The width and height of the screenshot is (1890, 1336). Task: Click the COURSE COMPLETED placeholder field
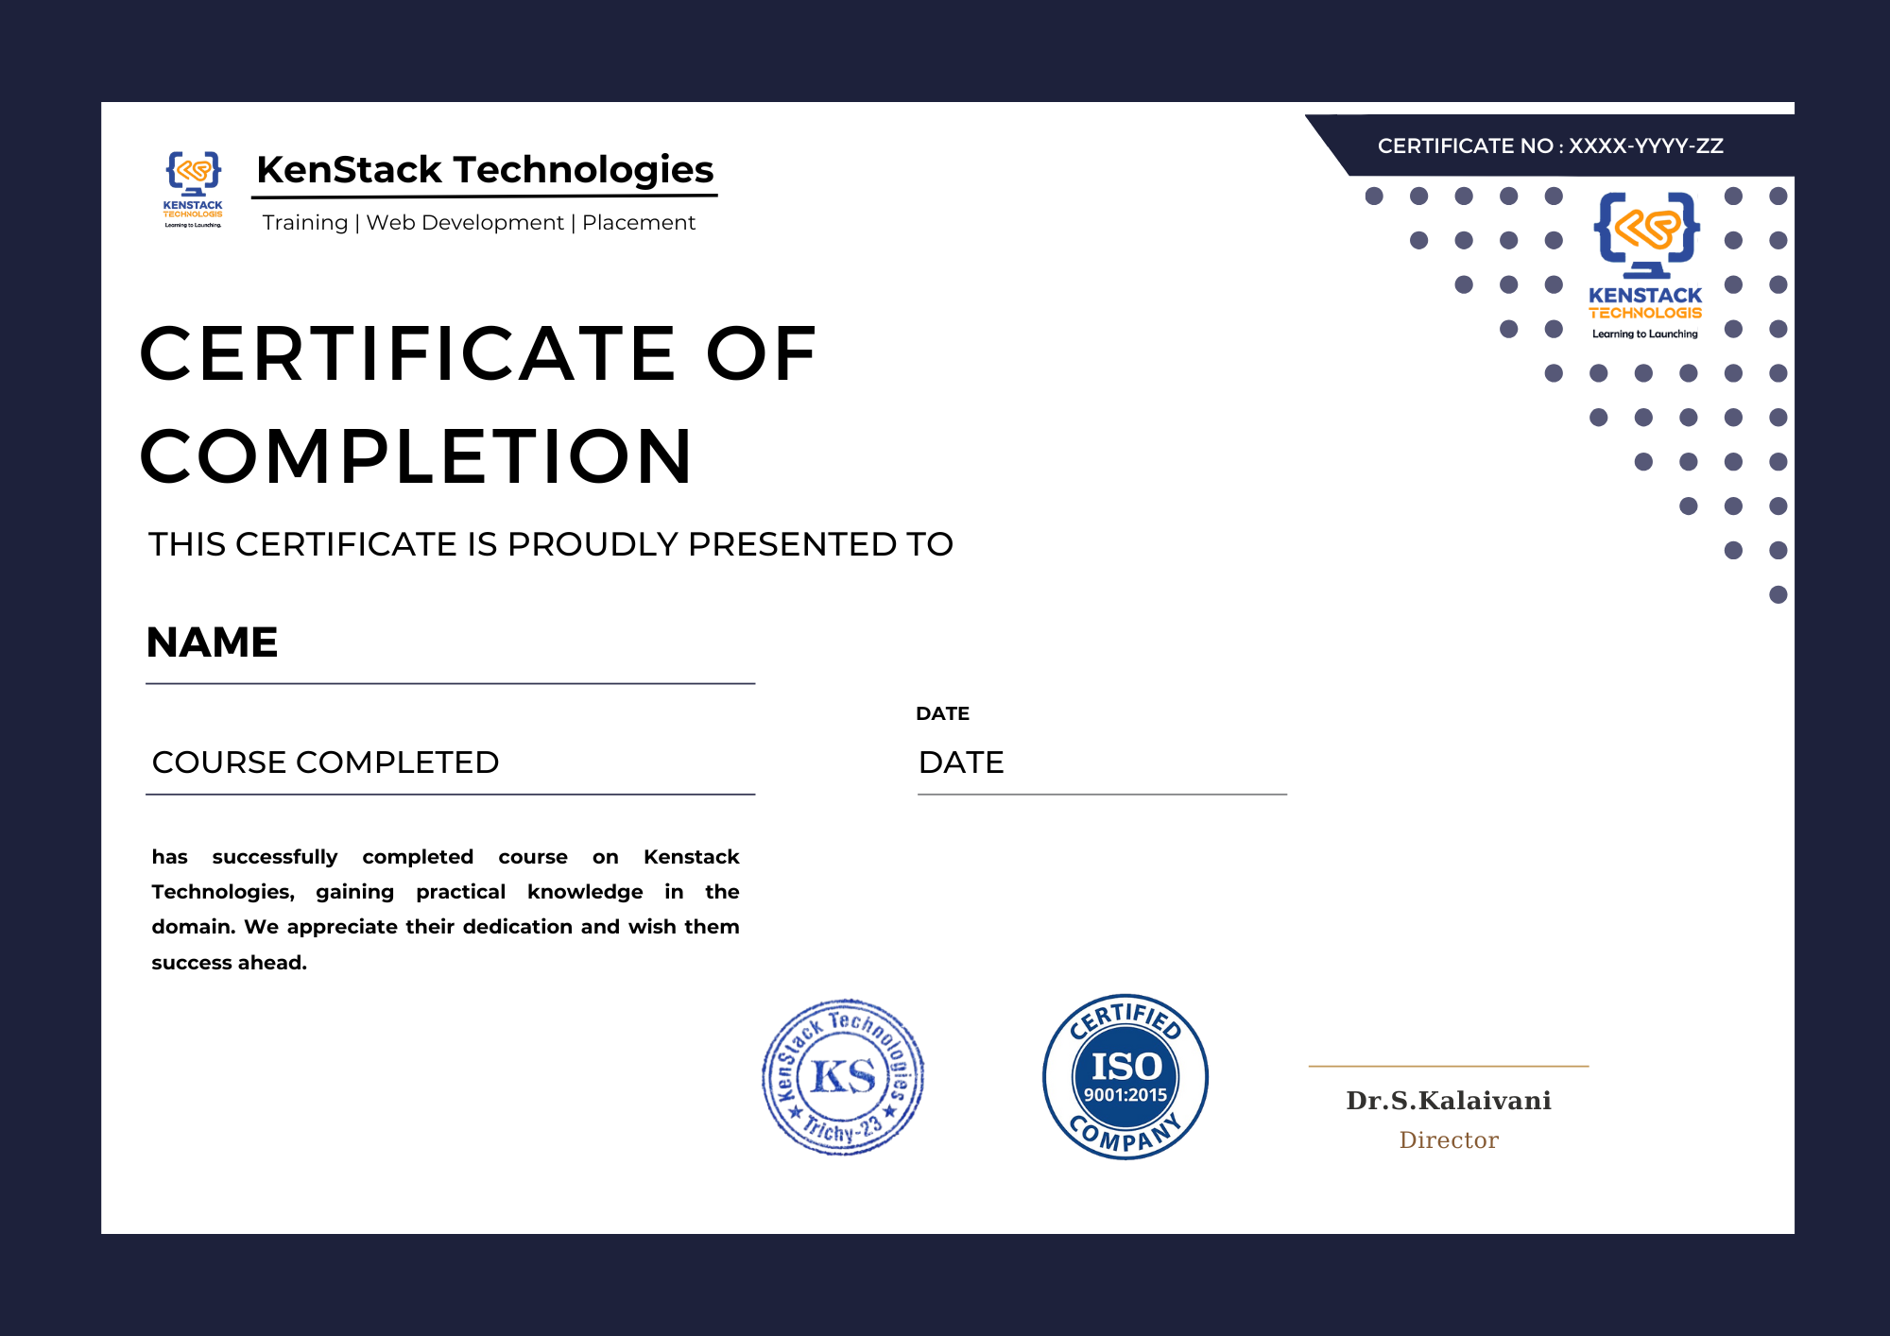(x=326, y=762)
